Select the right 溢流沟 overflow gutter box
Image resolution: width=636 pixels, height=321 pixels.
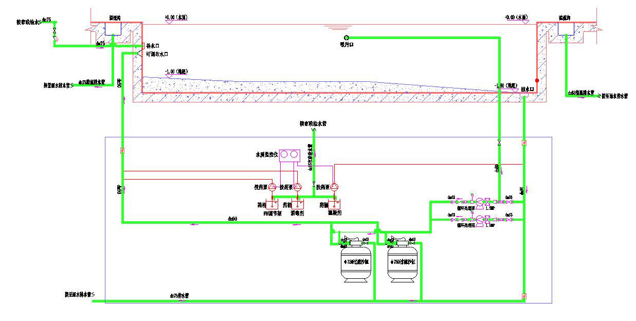(x=566, y=28)
